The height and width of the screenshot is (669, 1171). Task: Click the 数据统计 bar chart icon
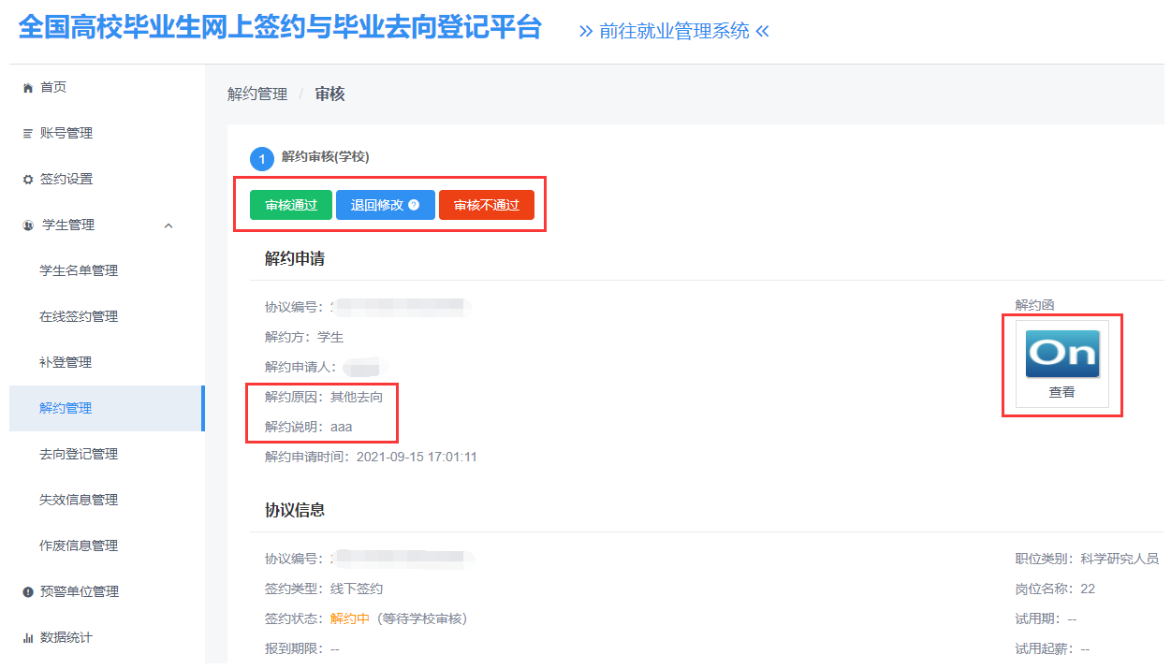pos(27,638)
